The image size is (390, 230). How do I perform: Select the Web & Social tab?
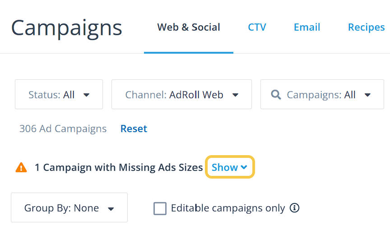189,27
